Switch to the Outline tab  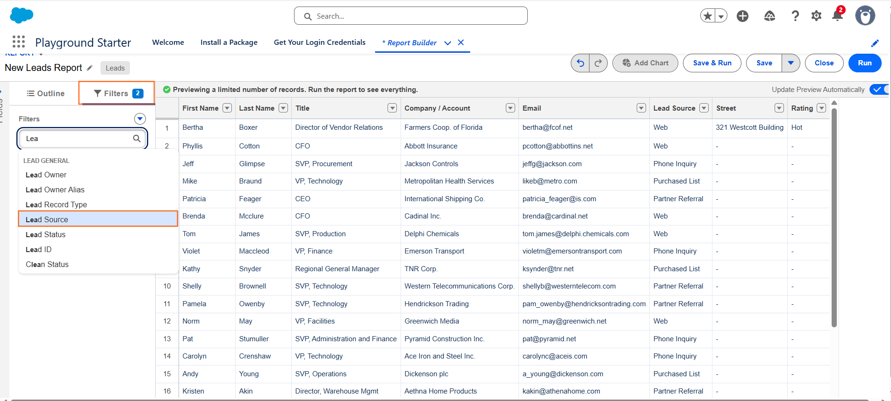click(45, 93)
